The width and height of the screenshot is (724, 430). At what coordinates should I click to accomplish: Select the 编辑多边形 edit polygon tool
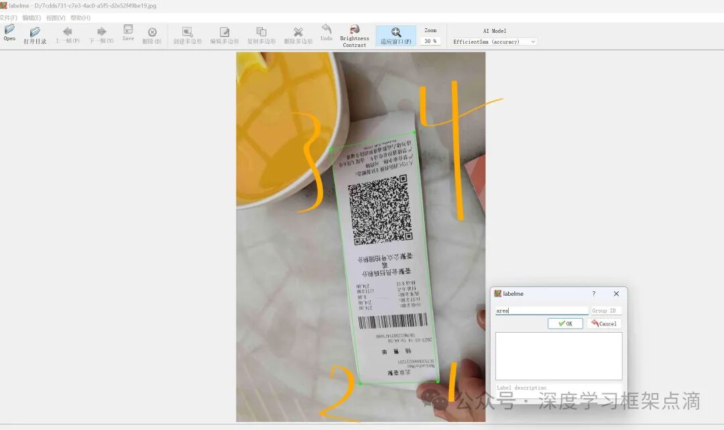(225, 35)
